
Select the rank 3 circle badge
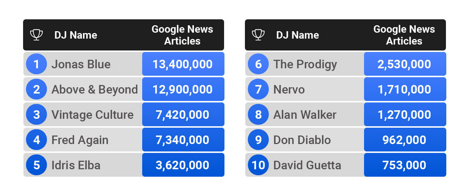[x=36, y=115]
